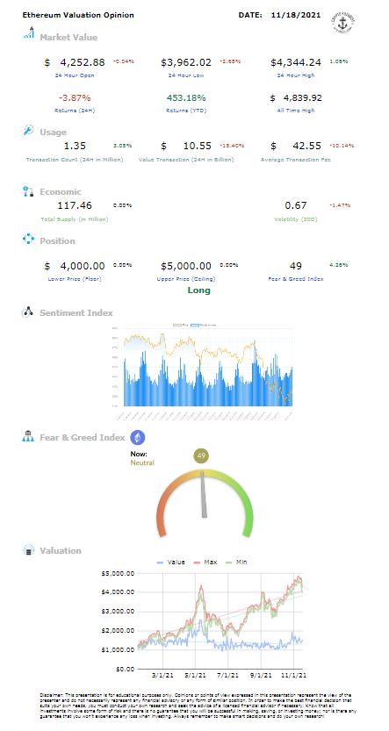This screenshot has width=389, height=731.
Task: Click the 49 gauge value bubble
Action: tap(201, 456)
